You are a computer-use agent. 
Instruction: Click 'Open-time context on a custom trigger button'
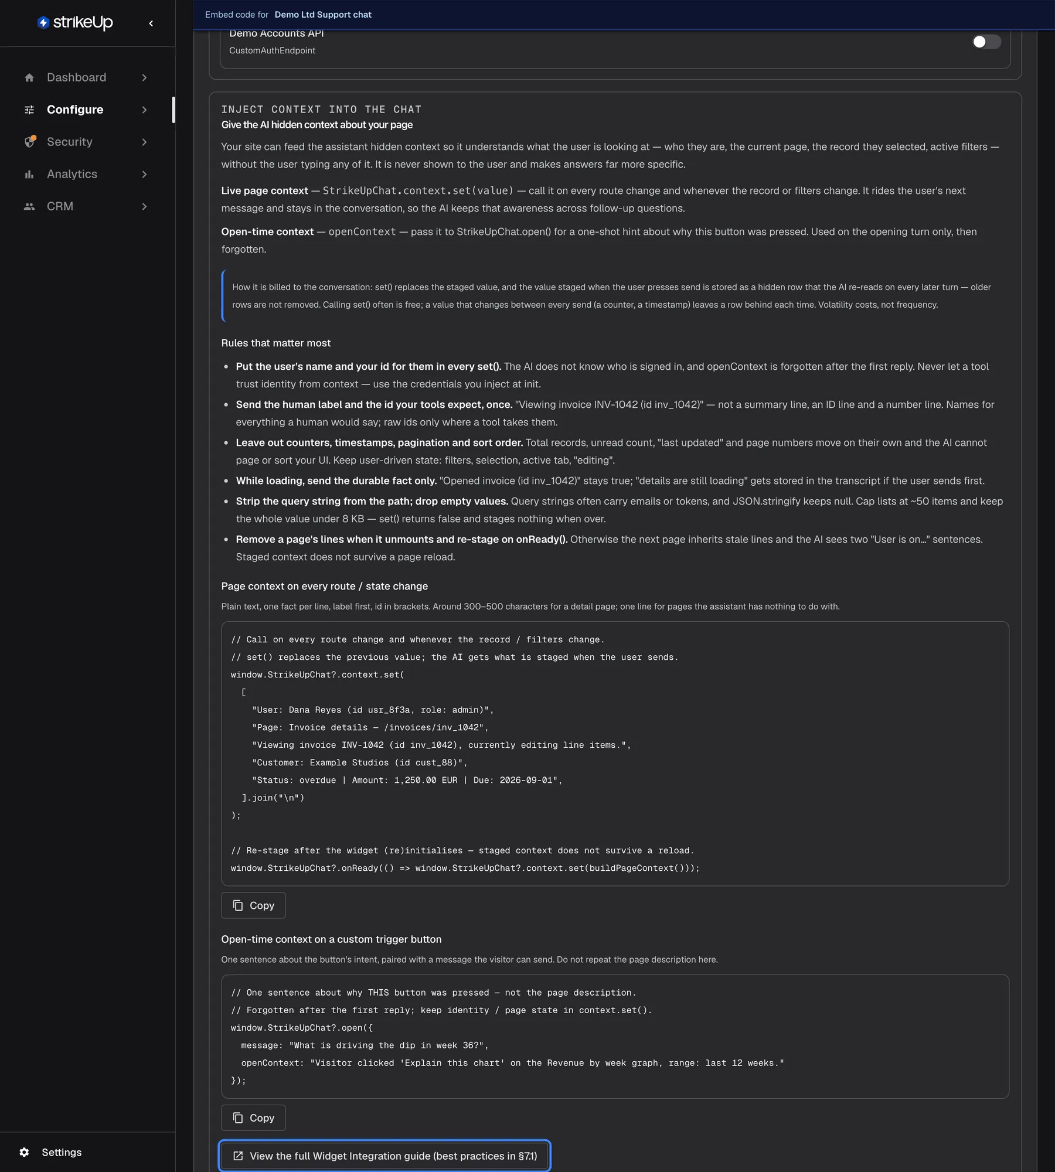[x=331, y=939]
